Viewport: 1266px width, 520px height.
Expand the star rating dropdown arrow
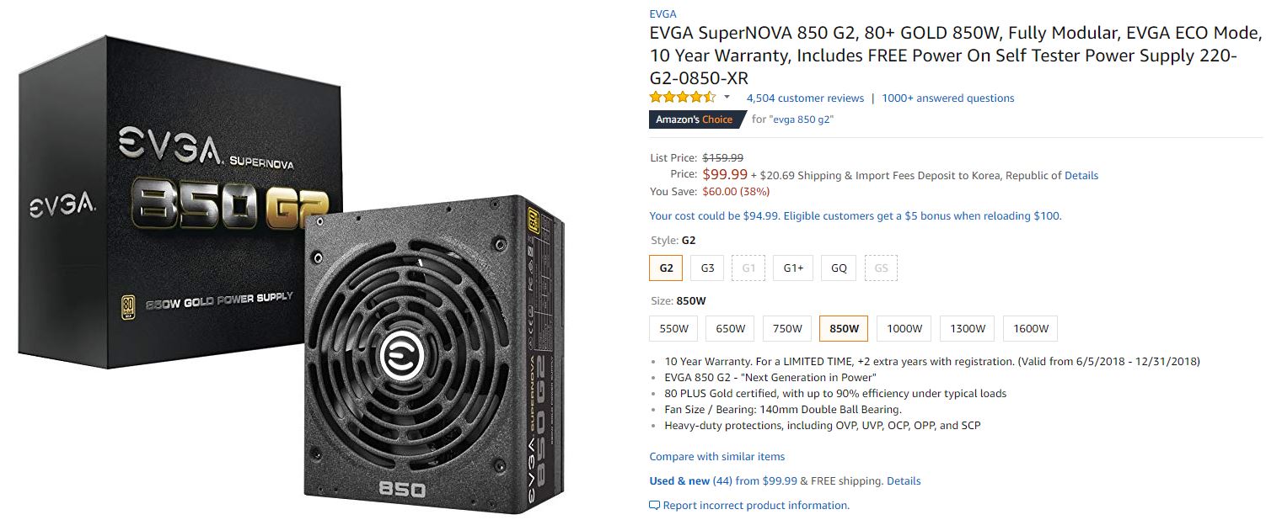point(727,98)
